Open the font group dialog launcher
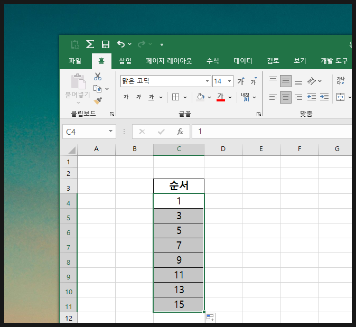This screenshot has height=327, width=356. (x=259, y=114)
